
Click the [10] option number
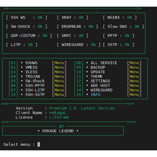tap(79, 72)
